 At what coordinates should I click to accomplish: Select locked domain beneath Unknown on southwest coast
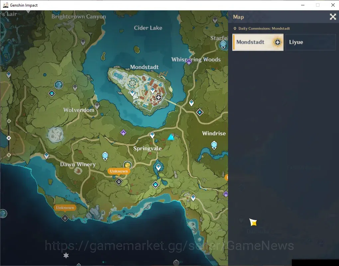pyautogui.click(x=65, y=218)
